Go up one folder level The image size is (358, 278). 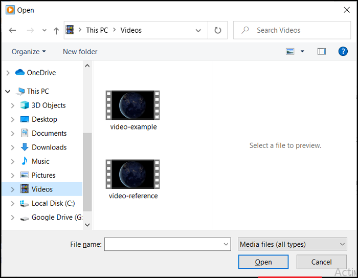56,30
